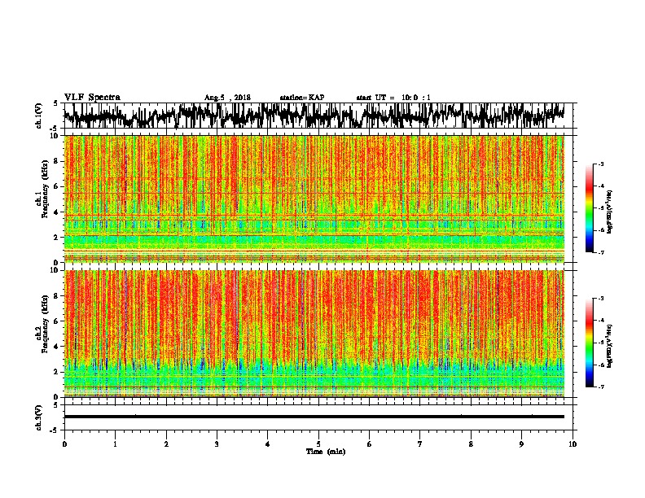The width and height of the screenshot is (645, 498).
Task: Click time axis tick label "5"
Action: point(318,444)
